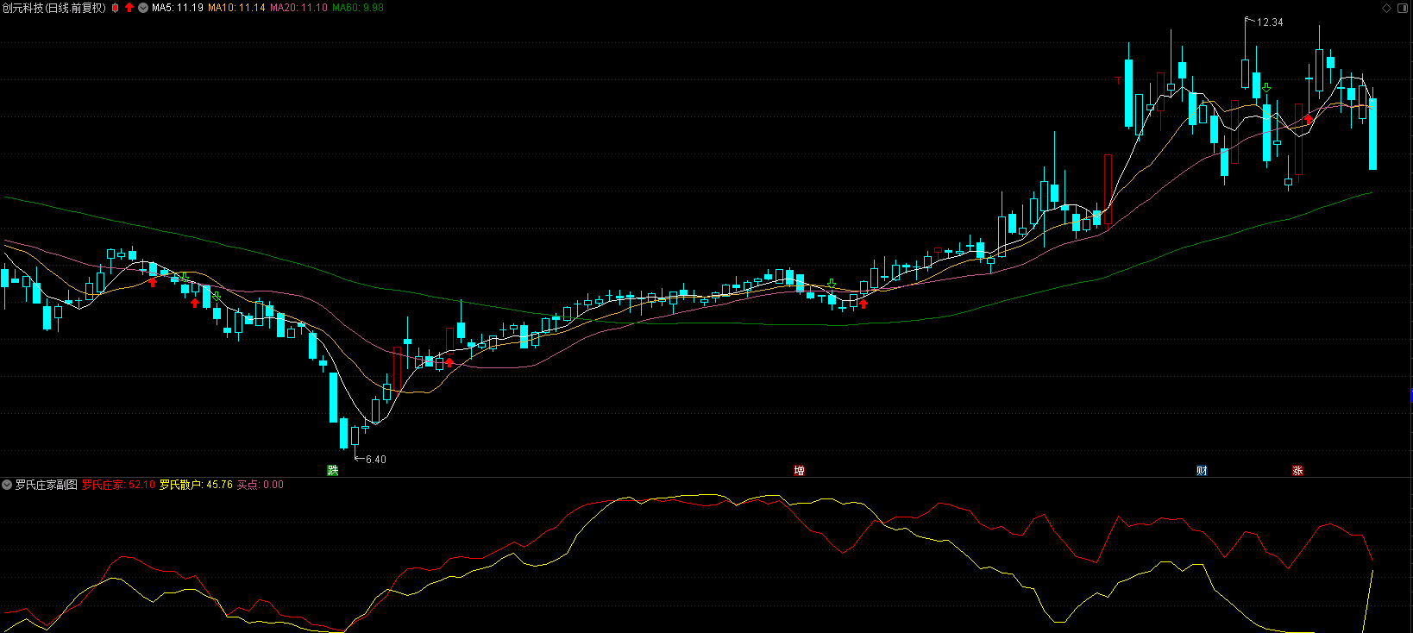
Task: Open the 罗氏庄家副图 sub-chart dropdown arrow
Action: [x=7, y=485]
